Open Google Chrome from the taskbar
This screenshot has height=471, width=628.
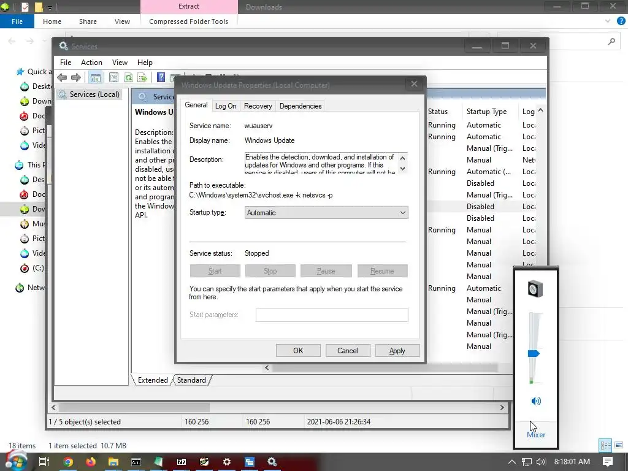(68, 462)
